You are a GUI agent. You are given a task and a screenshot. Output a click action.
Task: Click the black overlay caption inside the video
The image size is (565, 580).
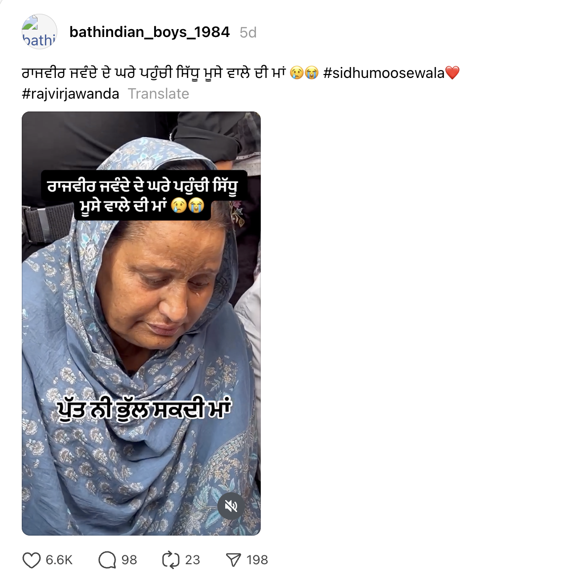pos(144,195)
